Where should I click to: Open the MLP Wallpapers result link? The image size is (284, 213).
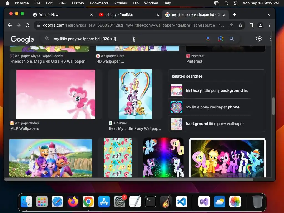[x=25, y=128]
